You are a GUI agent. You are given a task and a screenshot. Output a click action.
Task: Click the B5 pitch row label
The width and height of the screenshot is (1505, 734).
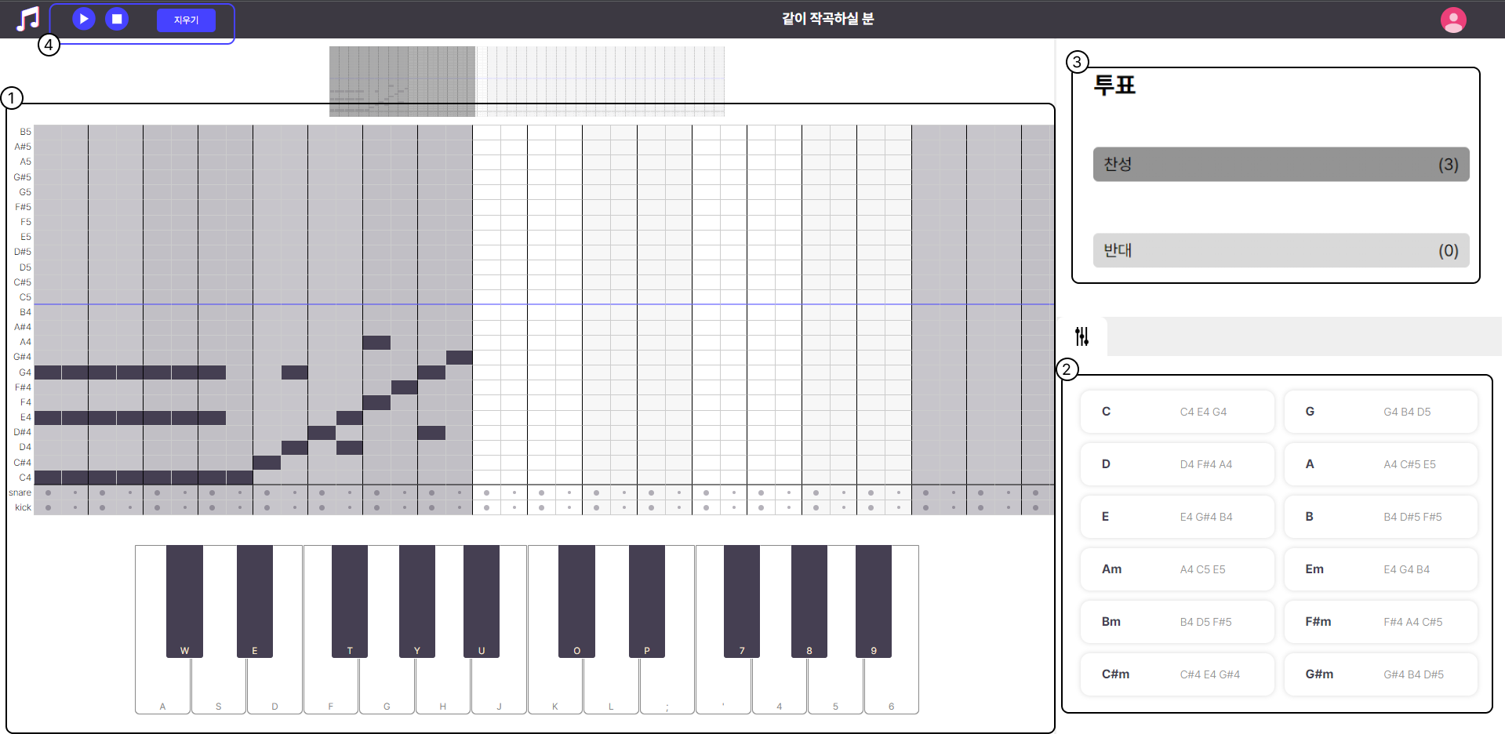pos(26,132)
